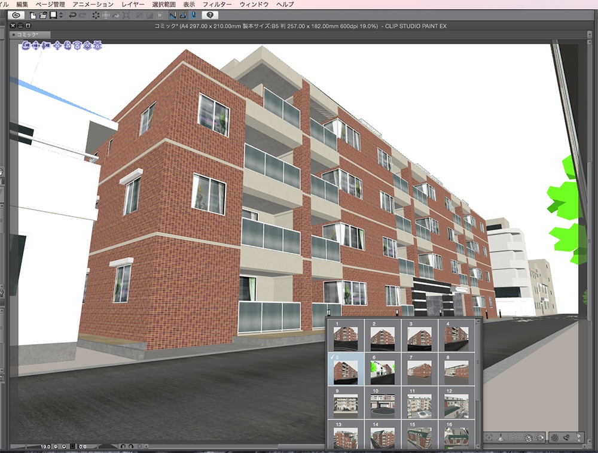The image size is (598, 453).
Task: Select the camera pan tool in the 3D controls
Action: (36, 45)
